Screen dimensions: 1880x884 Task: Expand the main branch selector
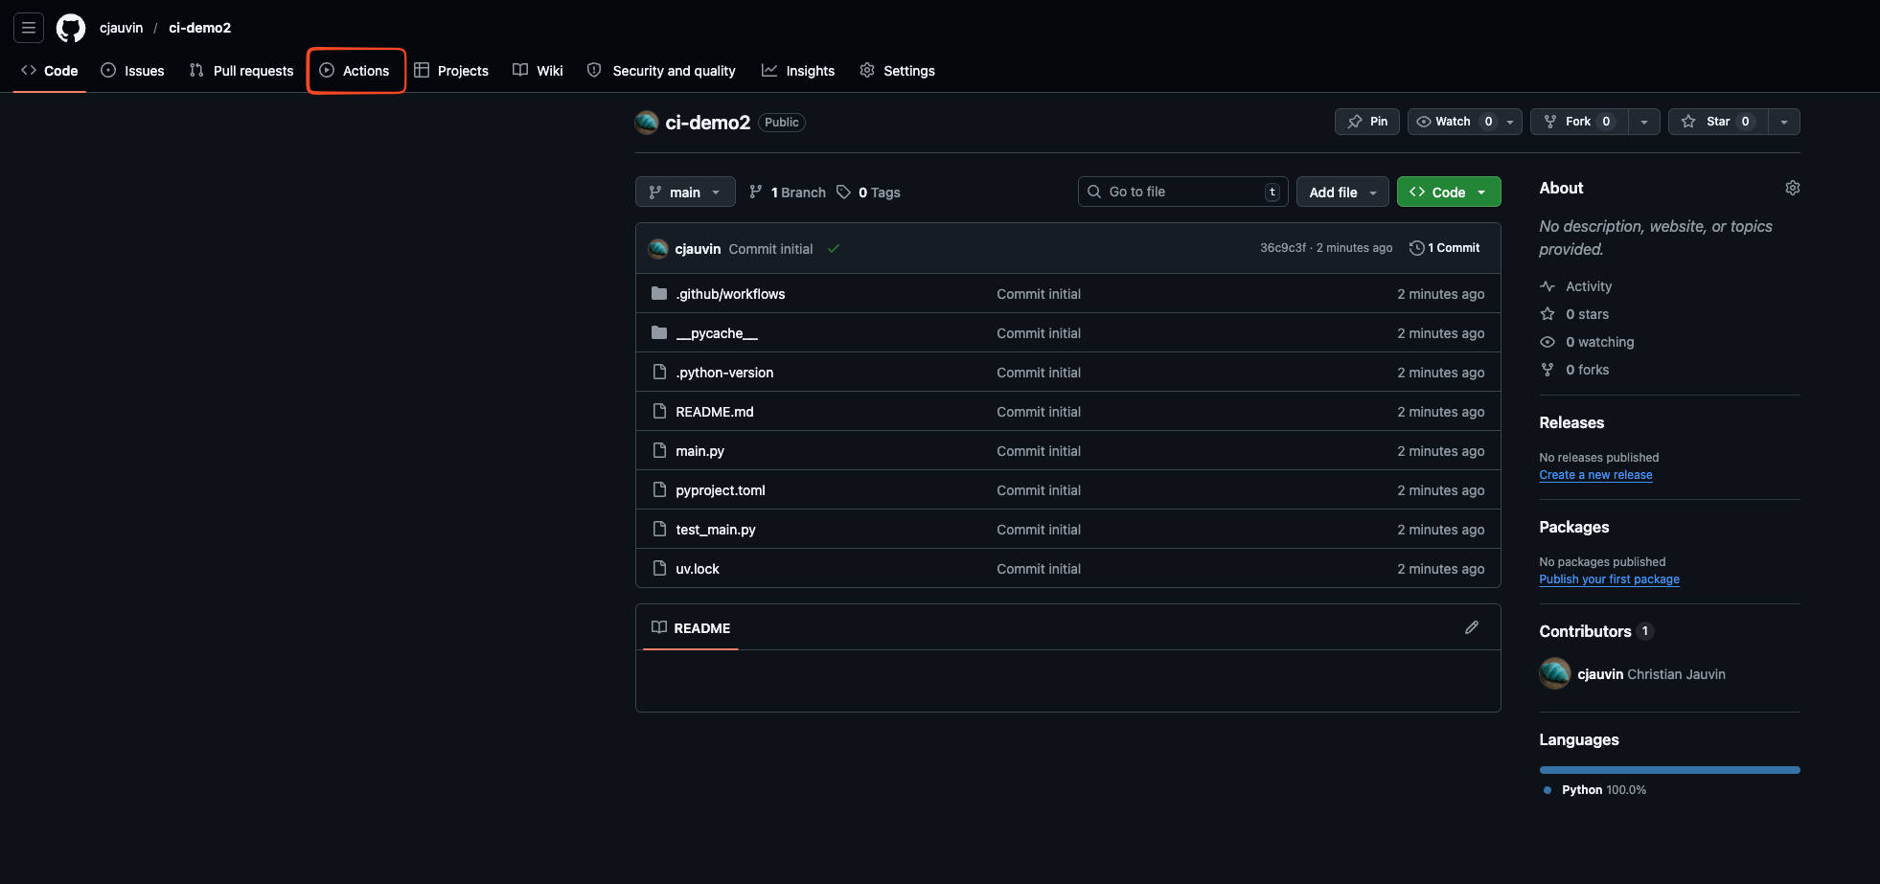(x=684, y=193)
